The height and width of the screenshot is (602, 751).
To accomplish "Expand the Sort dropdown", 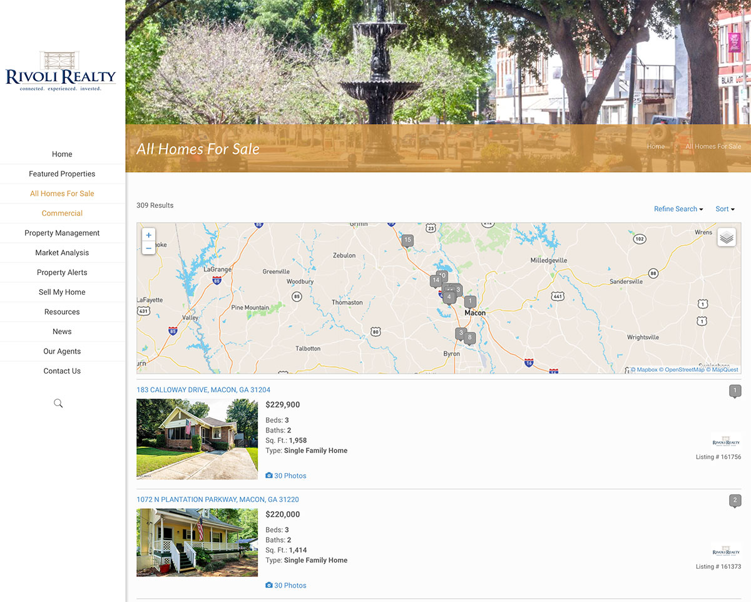I will click(x=724, y=209).
